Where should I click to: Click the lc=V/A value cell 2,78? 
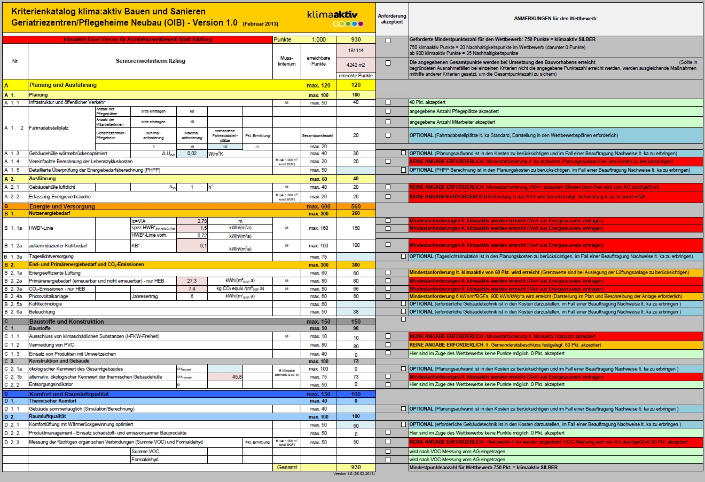(x=192, y=221)
